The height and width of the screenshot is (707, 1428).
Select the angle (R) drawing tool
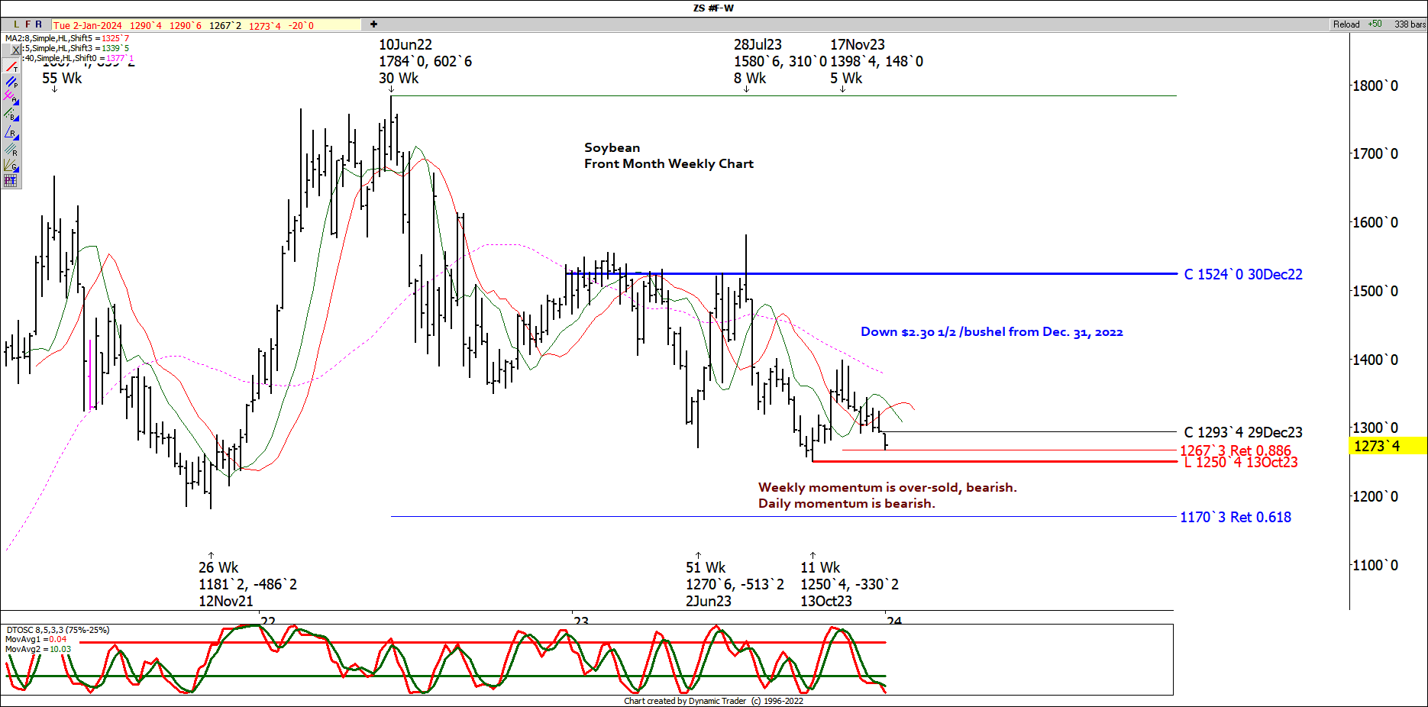tap(11, 132)
